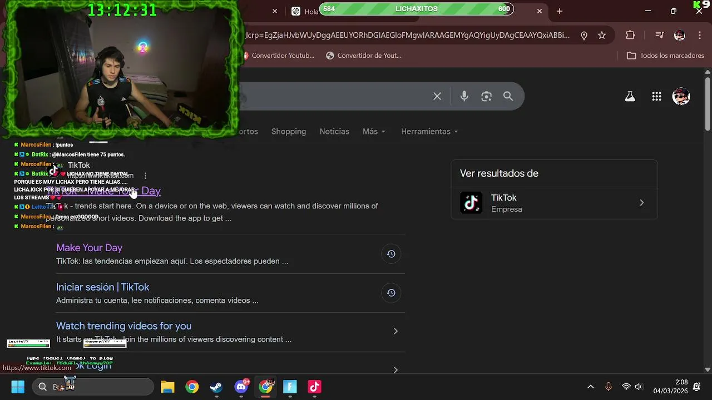
Task: Open 'TikTok - Make Your Day' main result
Action: point(103,191)
